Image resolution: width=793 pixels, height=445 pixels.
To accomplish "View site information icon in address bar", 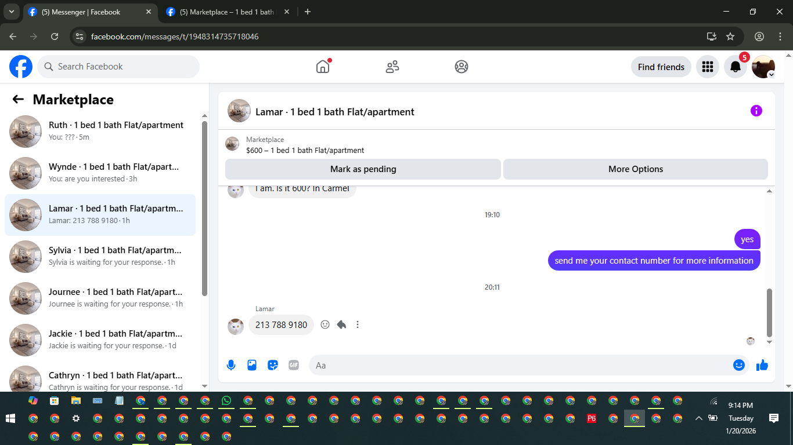I will point(80,37).
